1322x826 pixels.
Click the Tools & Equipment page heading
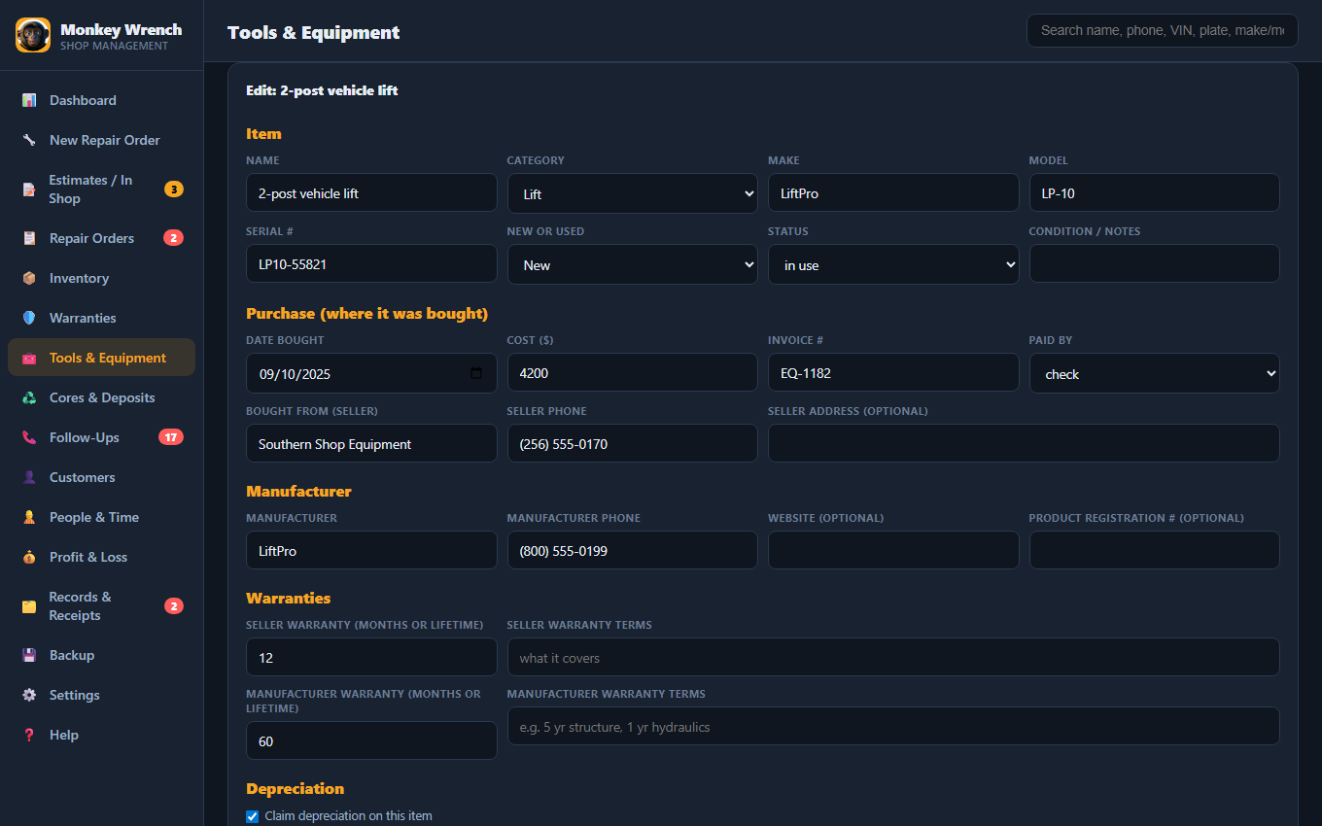(313, 32)
